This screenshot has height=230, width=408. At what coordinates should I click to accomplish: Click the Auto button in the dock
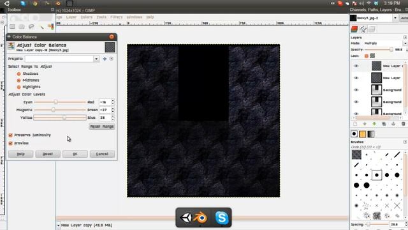[404, 18]
